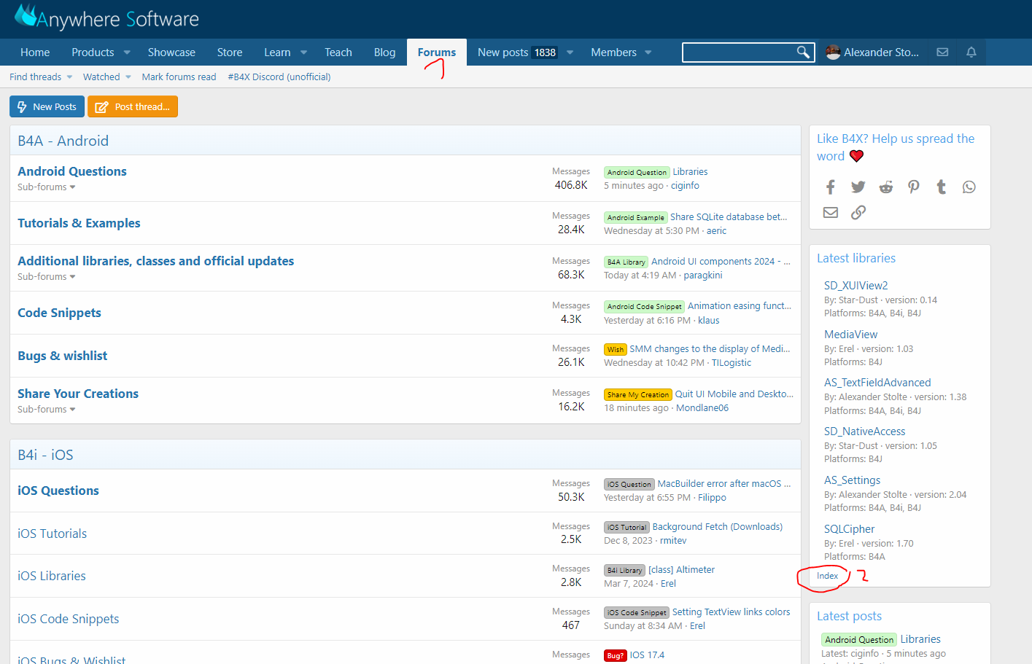This screenshot has width=1032, height=664.
Task: Open the alerts bell icon
Action: click(x=971, y=52)
